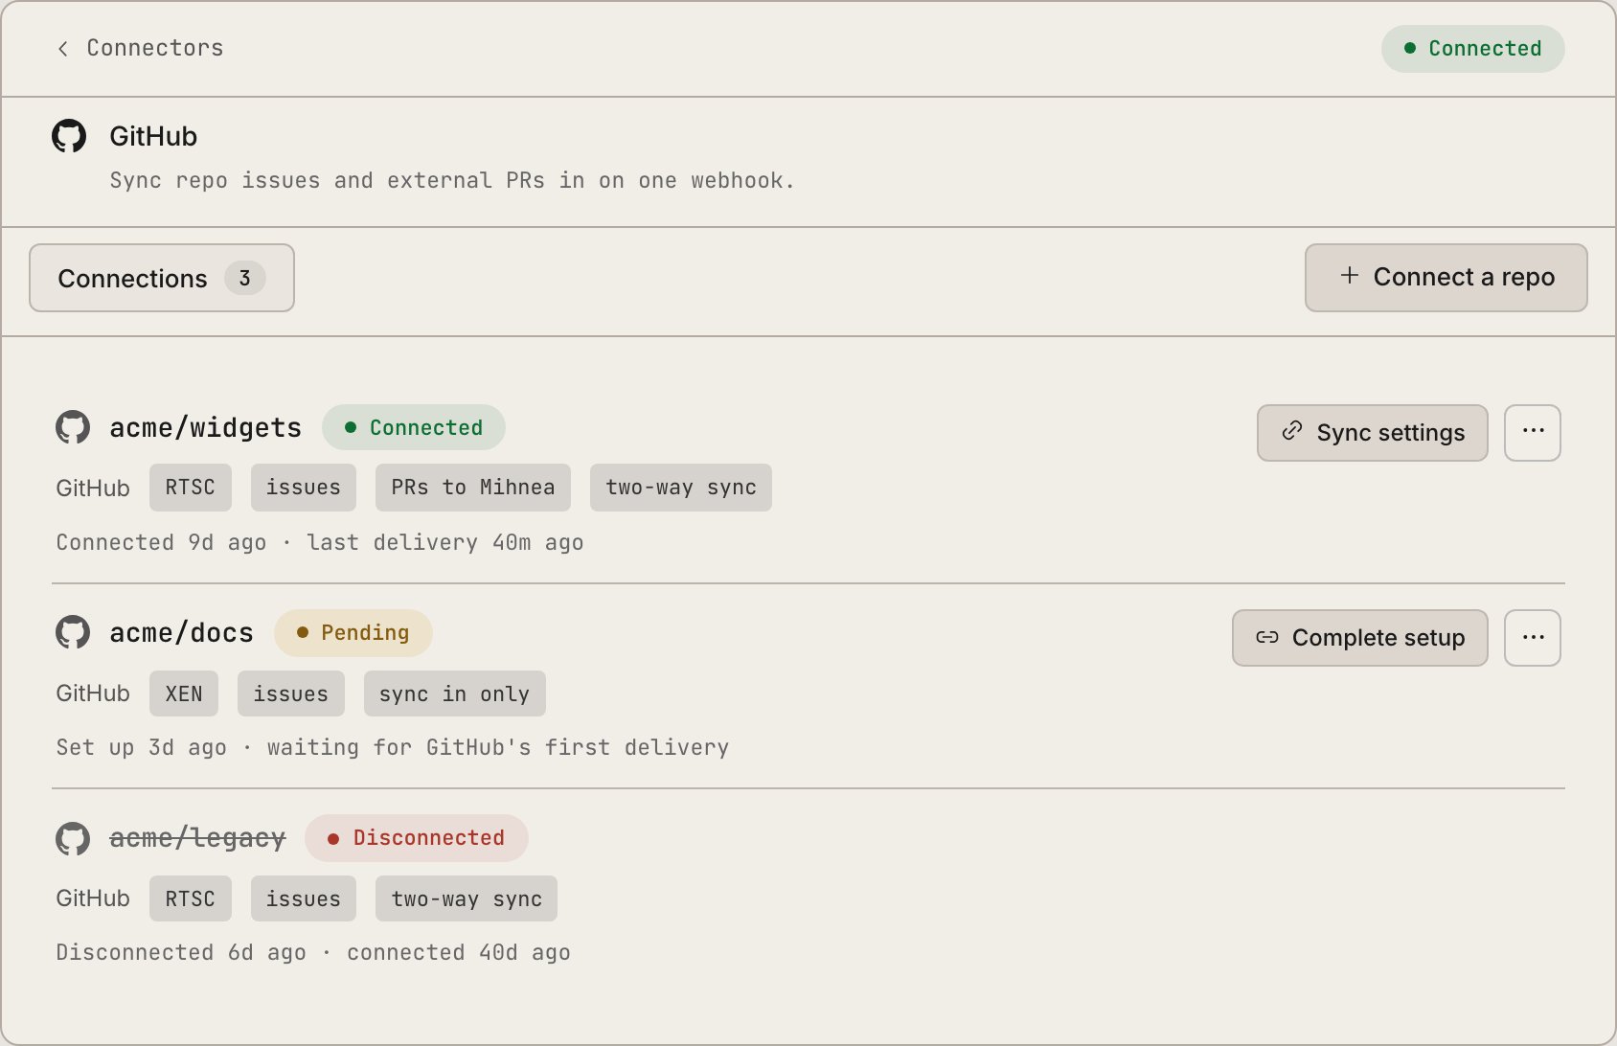Click issues tag under acme/widgets
The image size is (1617, 1046).
coord(304,488)
